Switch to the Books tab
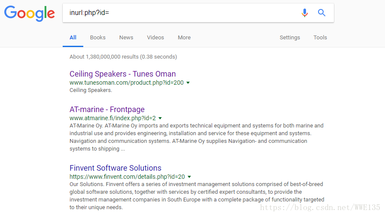Viewport: 385px width, 216px height. click(98, 38)
